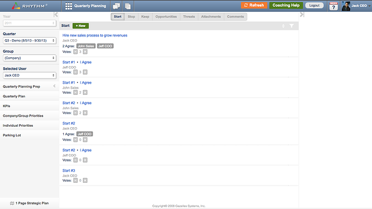Click the orange Refresh button

[254, 5]
